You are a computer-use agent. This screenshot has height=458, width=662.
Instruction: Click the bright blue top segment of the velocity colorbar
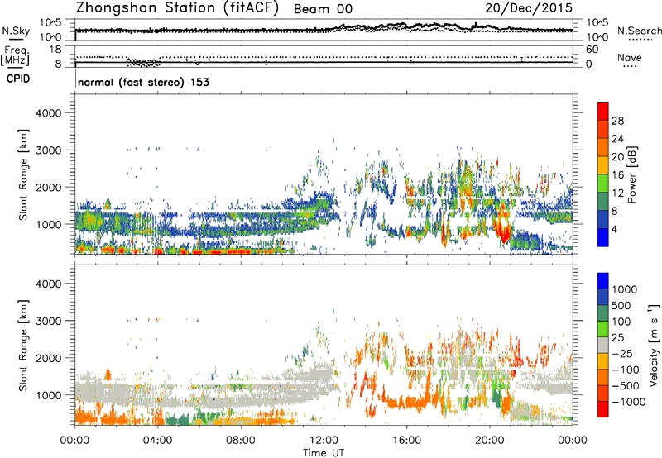coord(603,281)
